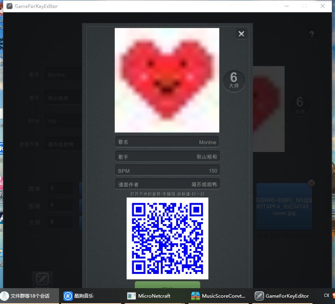Screen dimensions: 335x304
Task: Click the editor icon at bottom left
Action: [x=42, y=279]
